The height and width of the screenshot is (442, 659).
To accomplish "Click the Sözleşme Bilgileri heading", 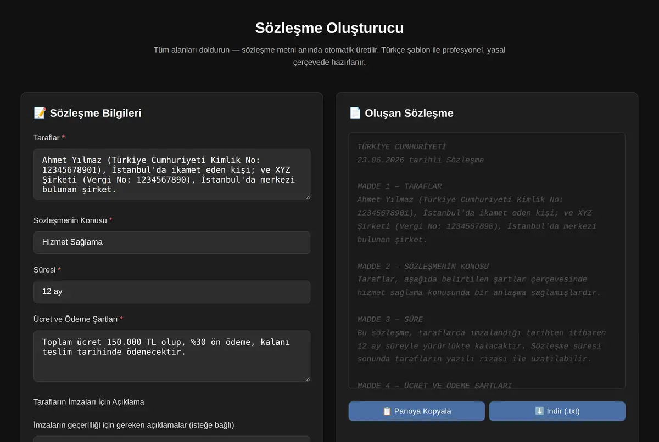I will click(96, 113).
